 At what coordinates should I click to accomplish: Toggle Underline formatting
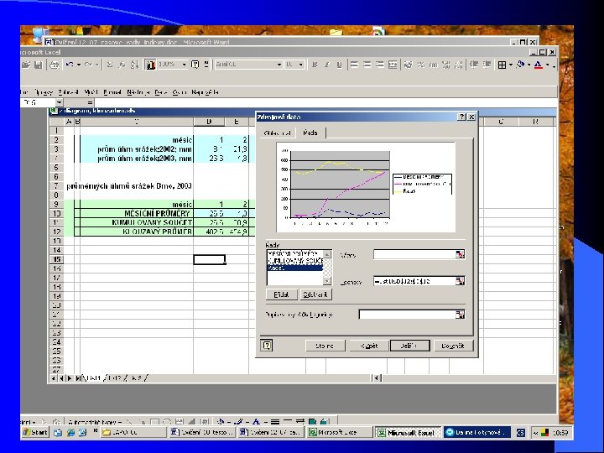(339, 65)
